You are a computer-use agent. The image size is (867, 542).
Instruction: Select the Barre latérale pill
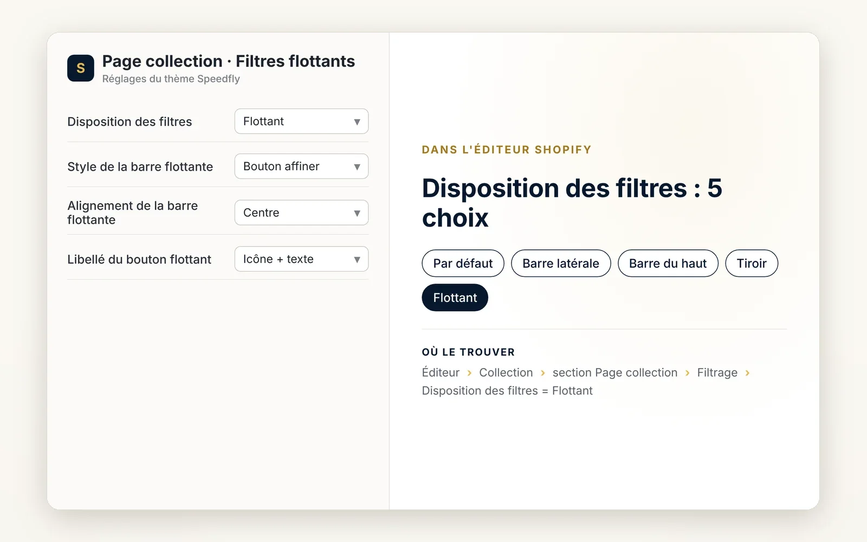pyautogui.click(x=561, y=263)
